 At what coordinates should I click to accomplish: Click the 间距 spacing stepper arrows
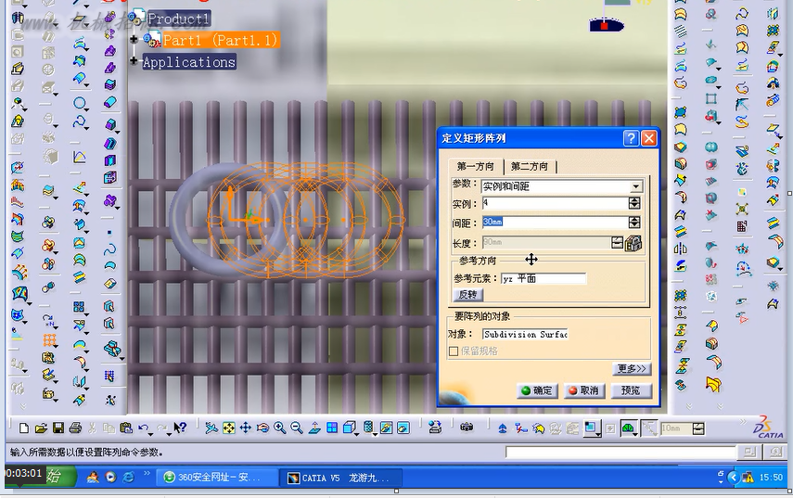click(634, 223)
